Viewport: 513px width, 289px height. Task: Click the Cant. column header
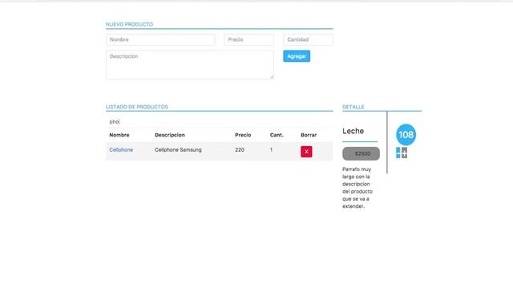coord(277,135)
